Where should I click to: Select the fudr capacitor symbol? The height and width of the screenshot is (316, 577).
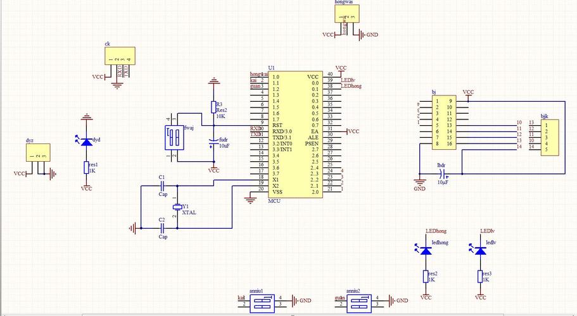click(213, 141)
